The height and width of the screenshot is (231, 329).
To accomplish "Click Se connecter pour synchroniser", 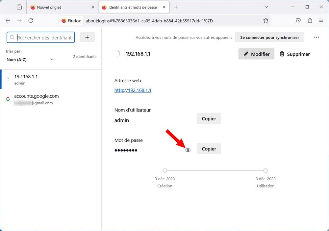I will pos(270,37).
